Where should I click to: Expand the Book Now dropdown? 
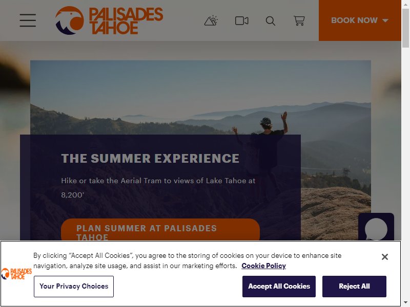[x=360, y=20]
